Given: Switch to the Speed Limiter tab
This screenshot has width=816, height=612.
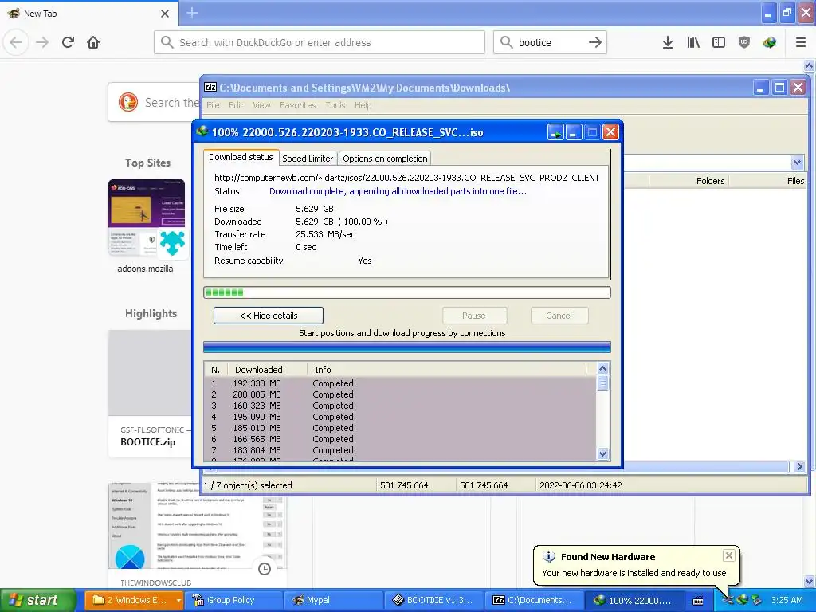Looking at the screenshot, I should [308, 159].
